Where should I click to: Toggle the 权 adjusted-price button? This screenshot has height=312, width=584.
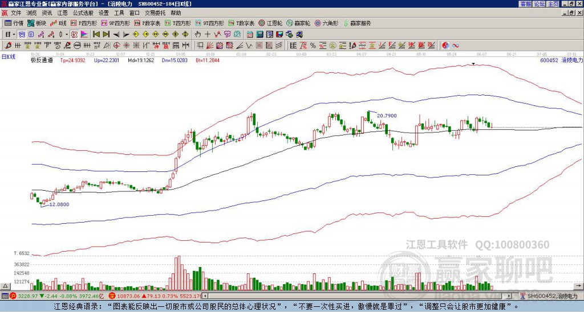click(74, 35)
